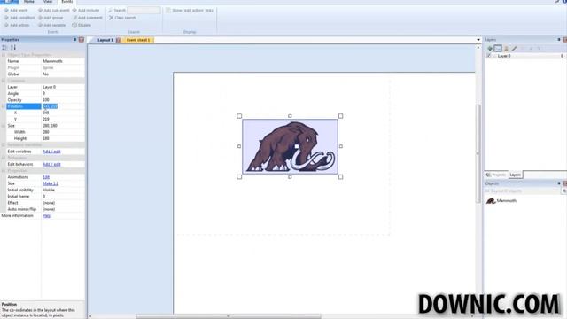Click Add / edit for variables

51,152
